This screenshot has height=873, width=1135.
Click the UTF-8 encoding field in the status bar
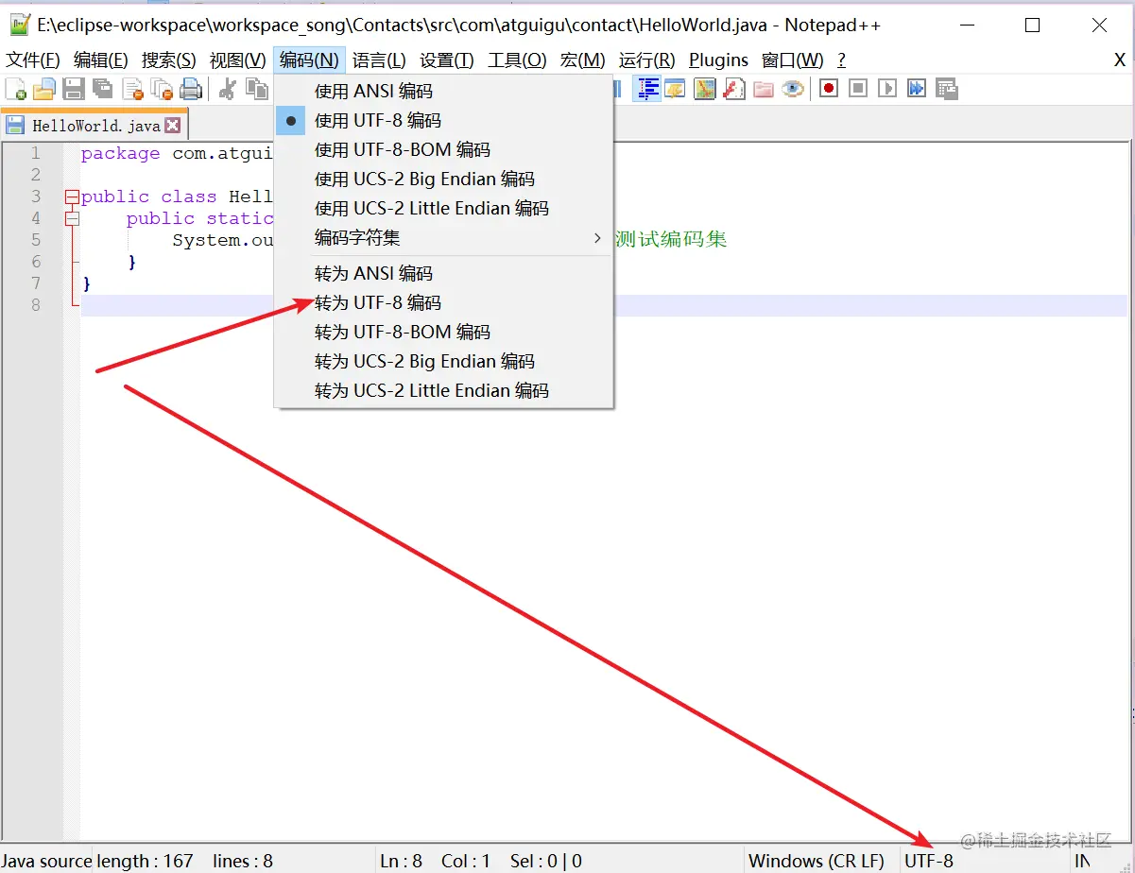tap(984, 861)
